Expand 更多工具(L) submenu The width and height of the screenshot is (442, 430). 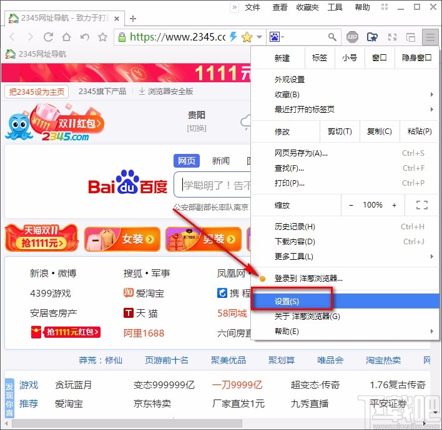click(x=345, y=257)
